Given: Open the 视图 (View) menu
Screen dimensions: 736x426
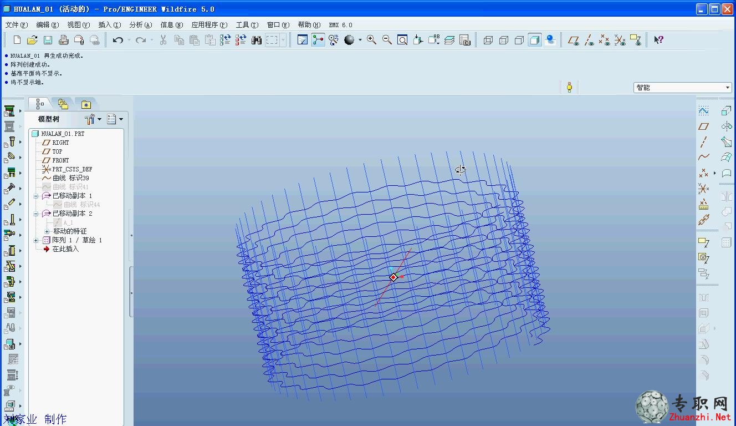Looking at the screenshot, I should tap(78, 25).
